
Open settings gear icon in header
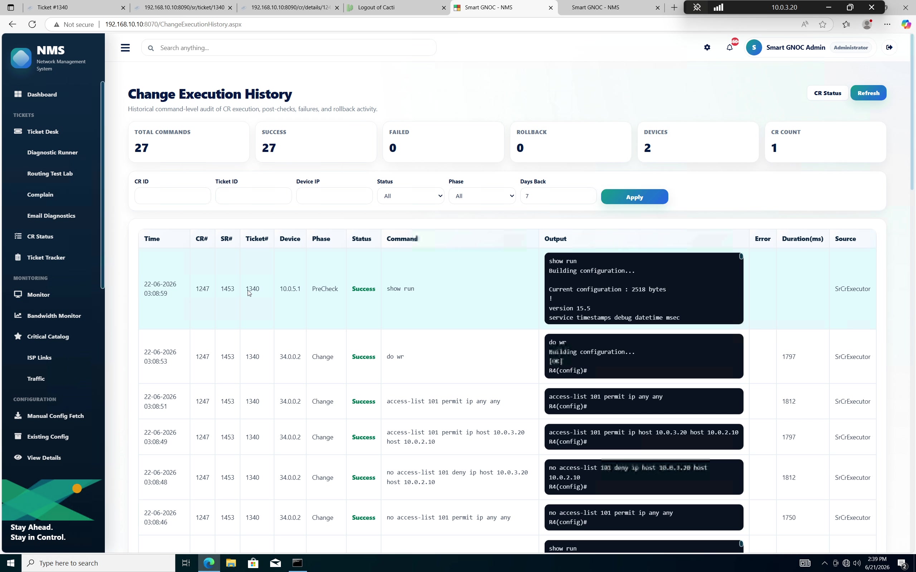pyautogui.click(x=707, y=48)
